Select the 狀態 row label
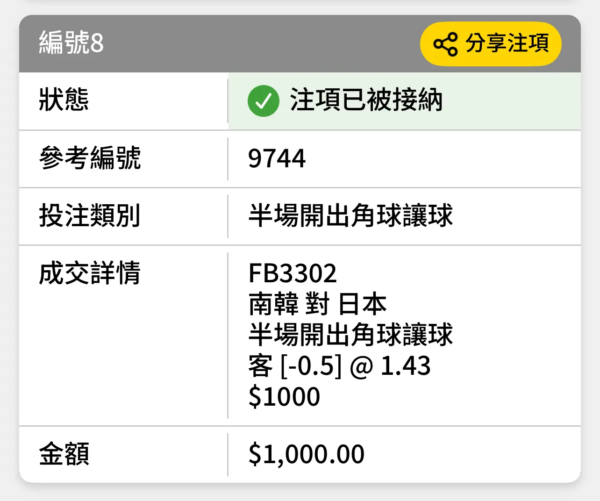This screenshot has height=501, width=600. [x=64, y=100]
